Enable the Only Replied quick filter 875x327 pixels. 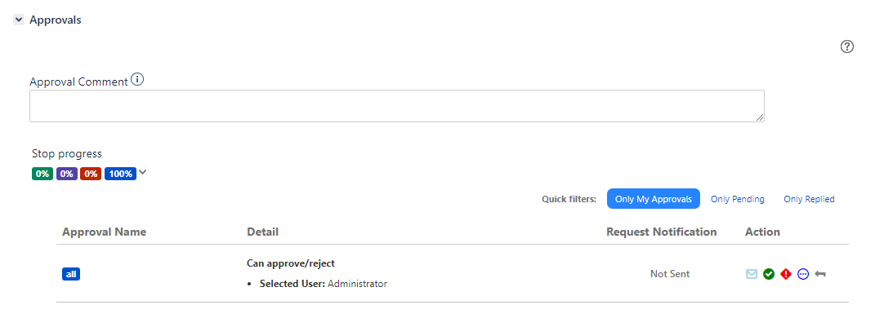pyautogui.click(x=809, y=199)
